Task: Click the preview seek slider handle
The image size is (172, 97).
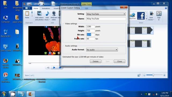Action: tap(30, 63)
